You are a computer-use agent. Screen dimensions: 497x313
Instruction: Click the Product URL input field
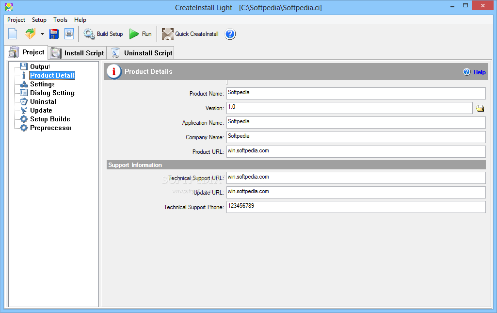click(356, 151)
